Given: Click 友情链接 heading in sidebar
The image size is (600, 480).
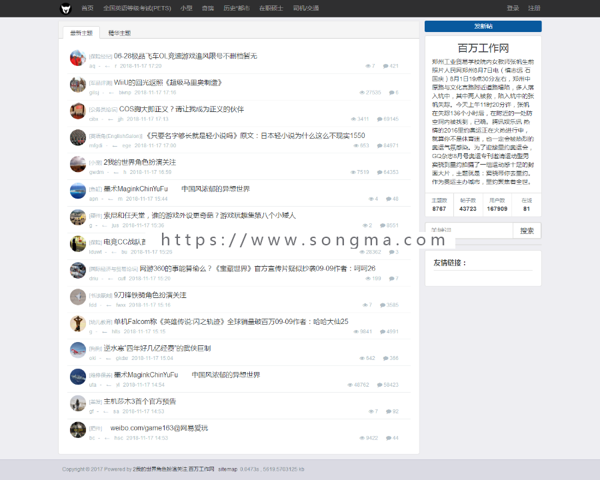Looking at the screenshot, I should (x=449, y=263).
